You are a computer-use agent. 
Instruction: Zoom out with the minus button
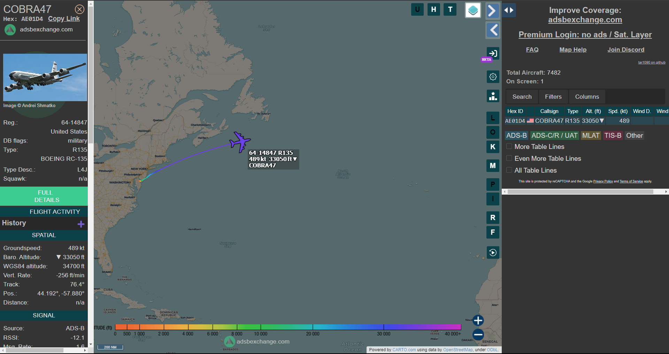pyautogui.click(x=478, y=335)
